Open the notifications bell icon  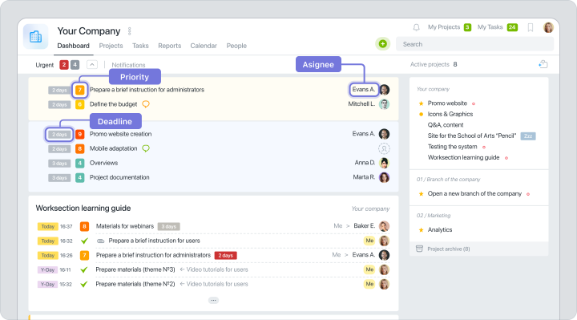[x=416, y=27]
